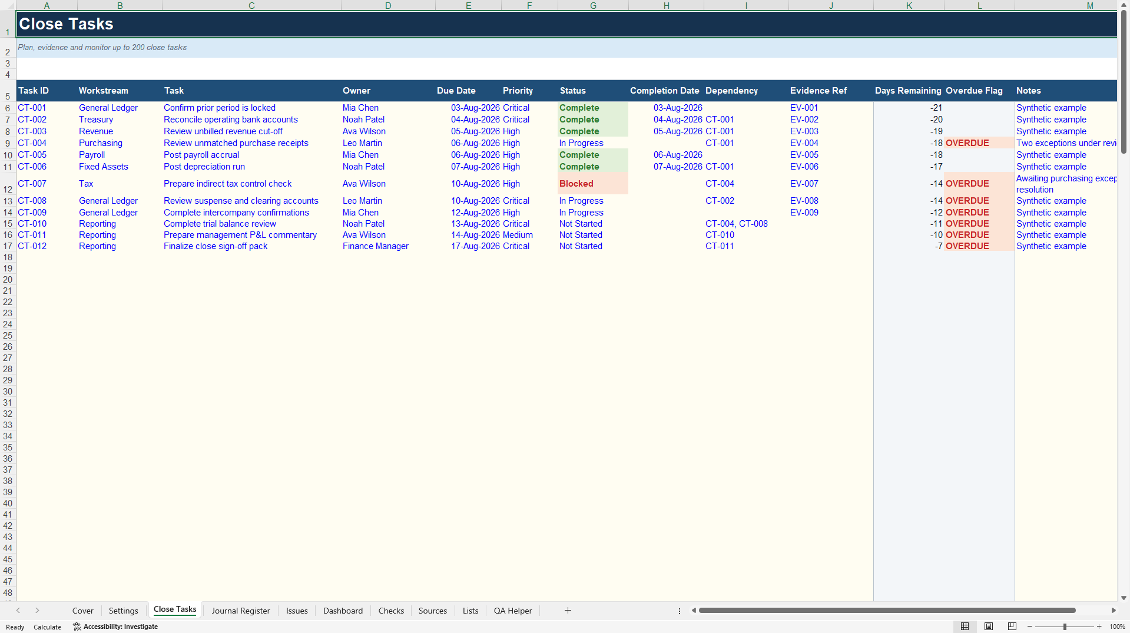The height and width of the screenshot is (633, 1130).
Task: Click the Days Remaining header cell
Action: click(x=909, y=91)
